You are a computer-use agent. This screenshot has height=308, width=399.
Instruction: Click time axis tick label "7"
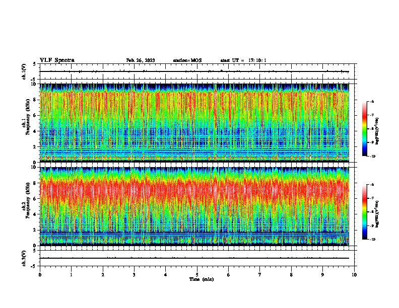click(260, 275)
